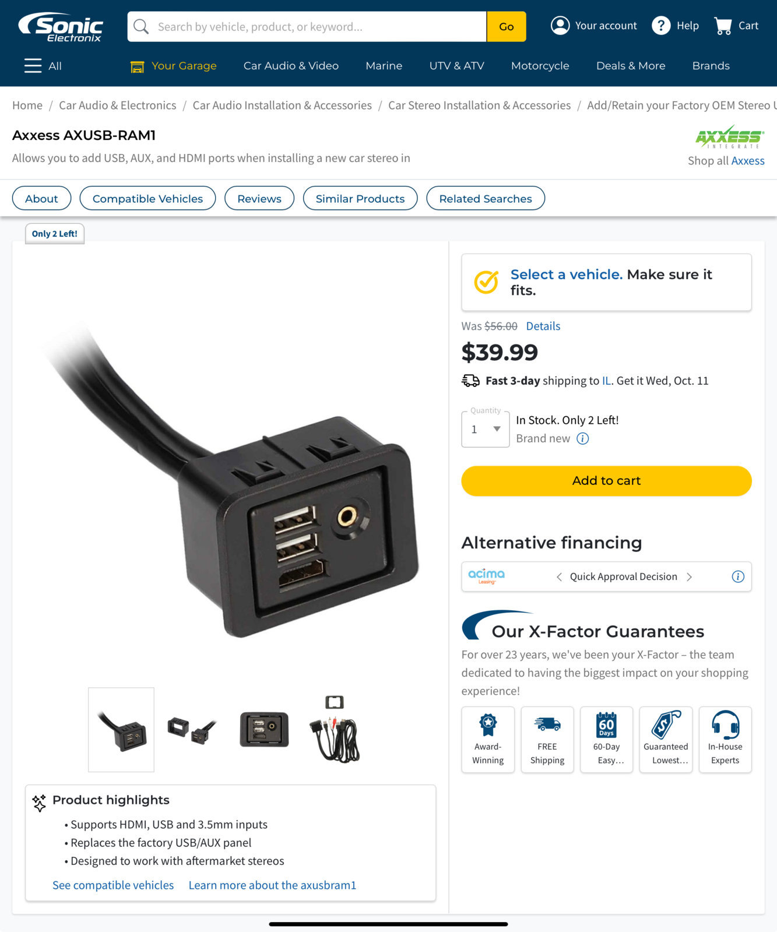Select the Award-Winning guarantee badge
This screenshot has height=932, width=777.
point(488,740)
